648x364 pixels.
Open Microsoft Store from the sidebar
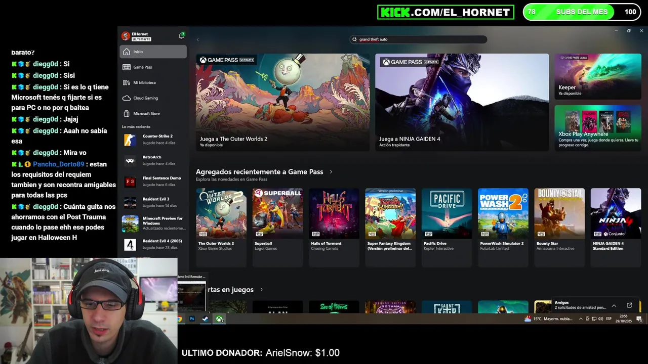[x=153, y=113]
